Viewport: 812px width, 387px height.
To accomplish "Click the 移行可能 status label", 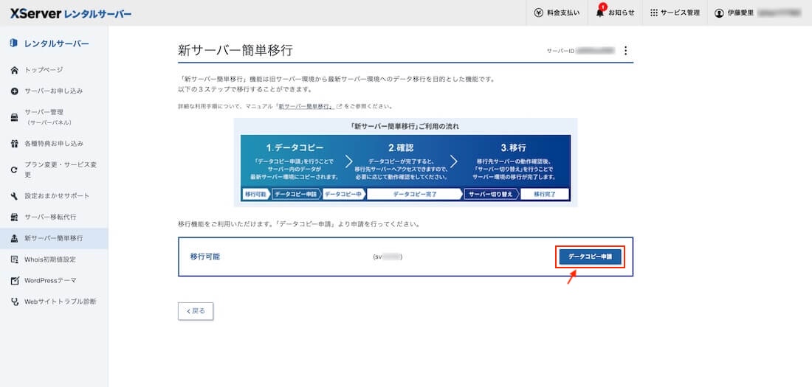I will [x=205, y=256].
